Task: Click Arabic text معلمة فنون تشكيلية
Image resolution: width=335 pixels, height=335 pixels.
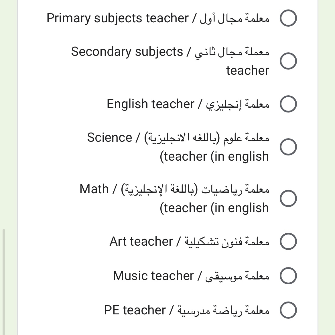Action: point(227,242)
